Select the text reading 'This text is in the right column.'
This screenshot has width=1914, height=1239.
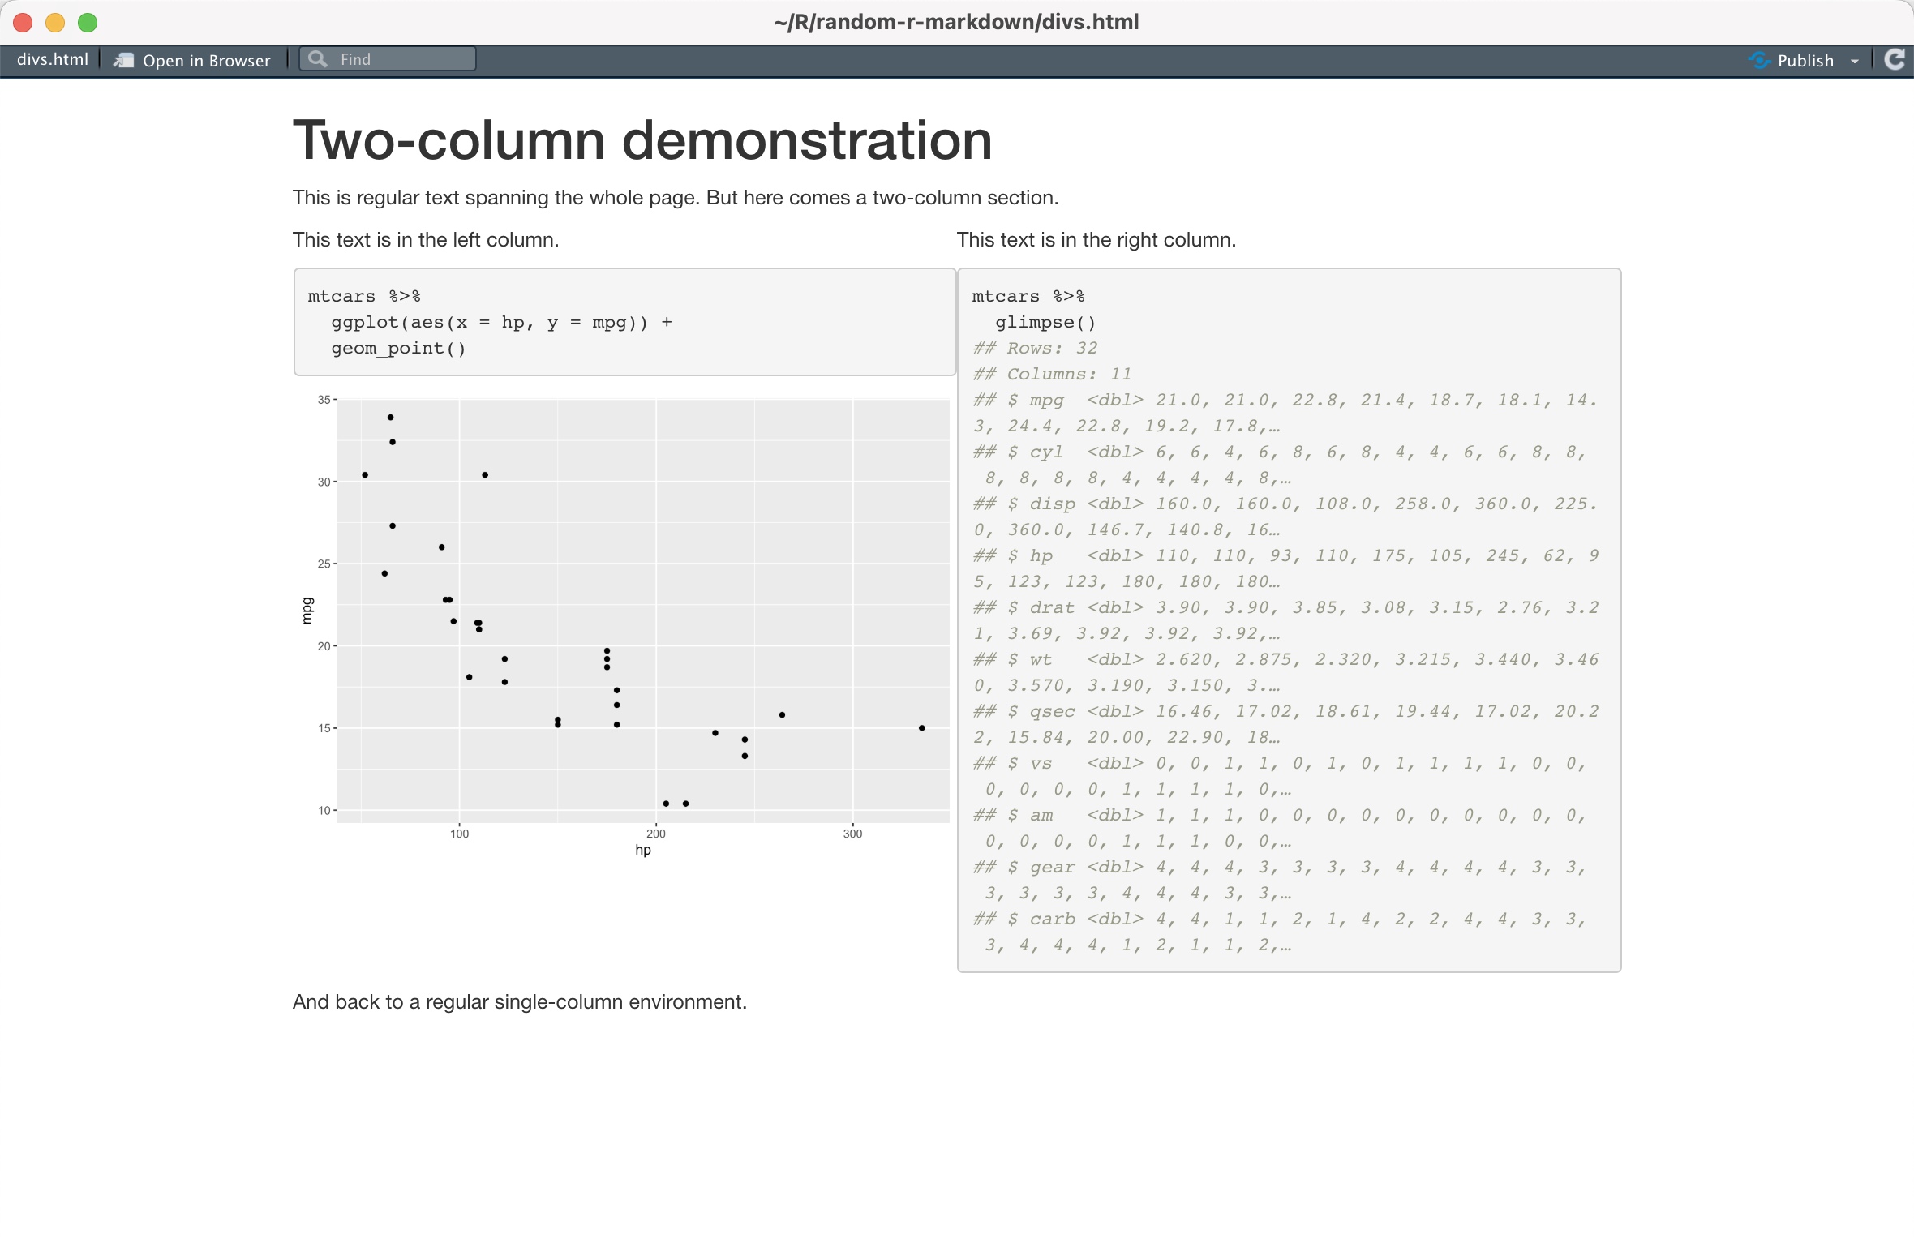point(1096,239)
